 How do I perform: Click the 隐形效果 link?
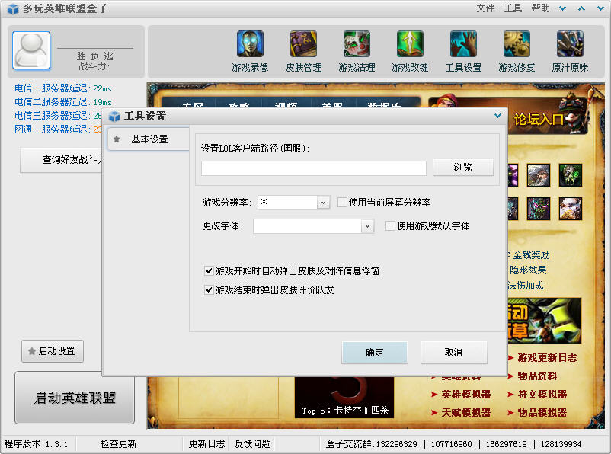click(528, 270)
